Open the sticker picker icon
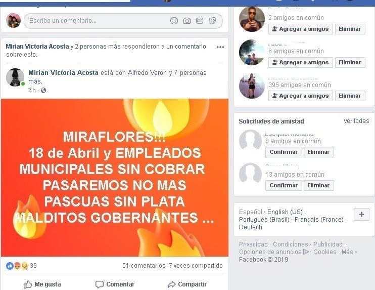 [x=212, y=21]
